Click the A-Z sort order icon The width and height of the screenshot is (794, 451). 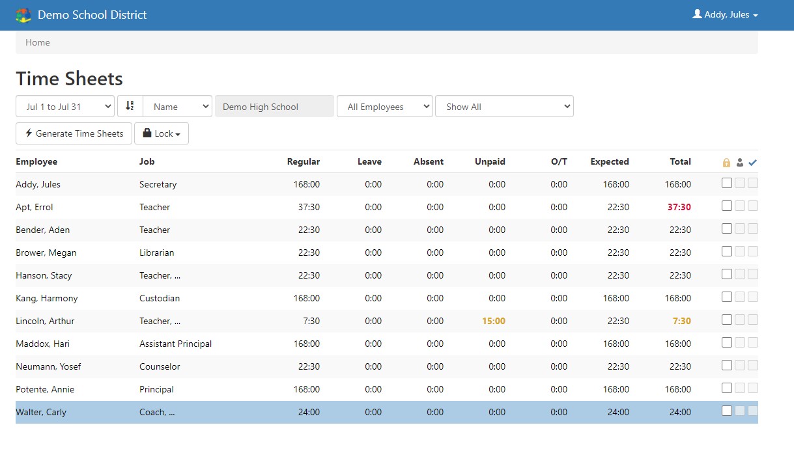(130, 107)
